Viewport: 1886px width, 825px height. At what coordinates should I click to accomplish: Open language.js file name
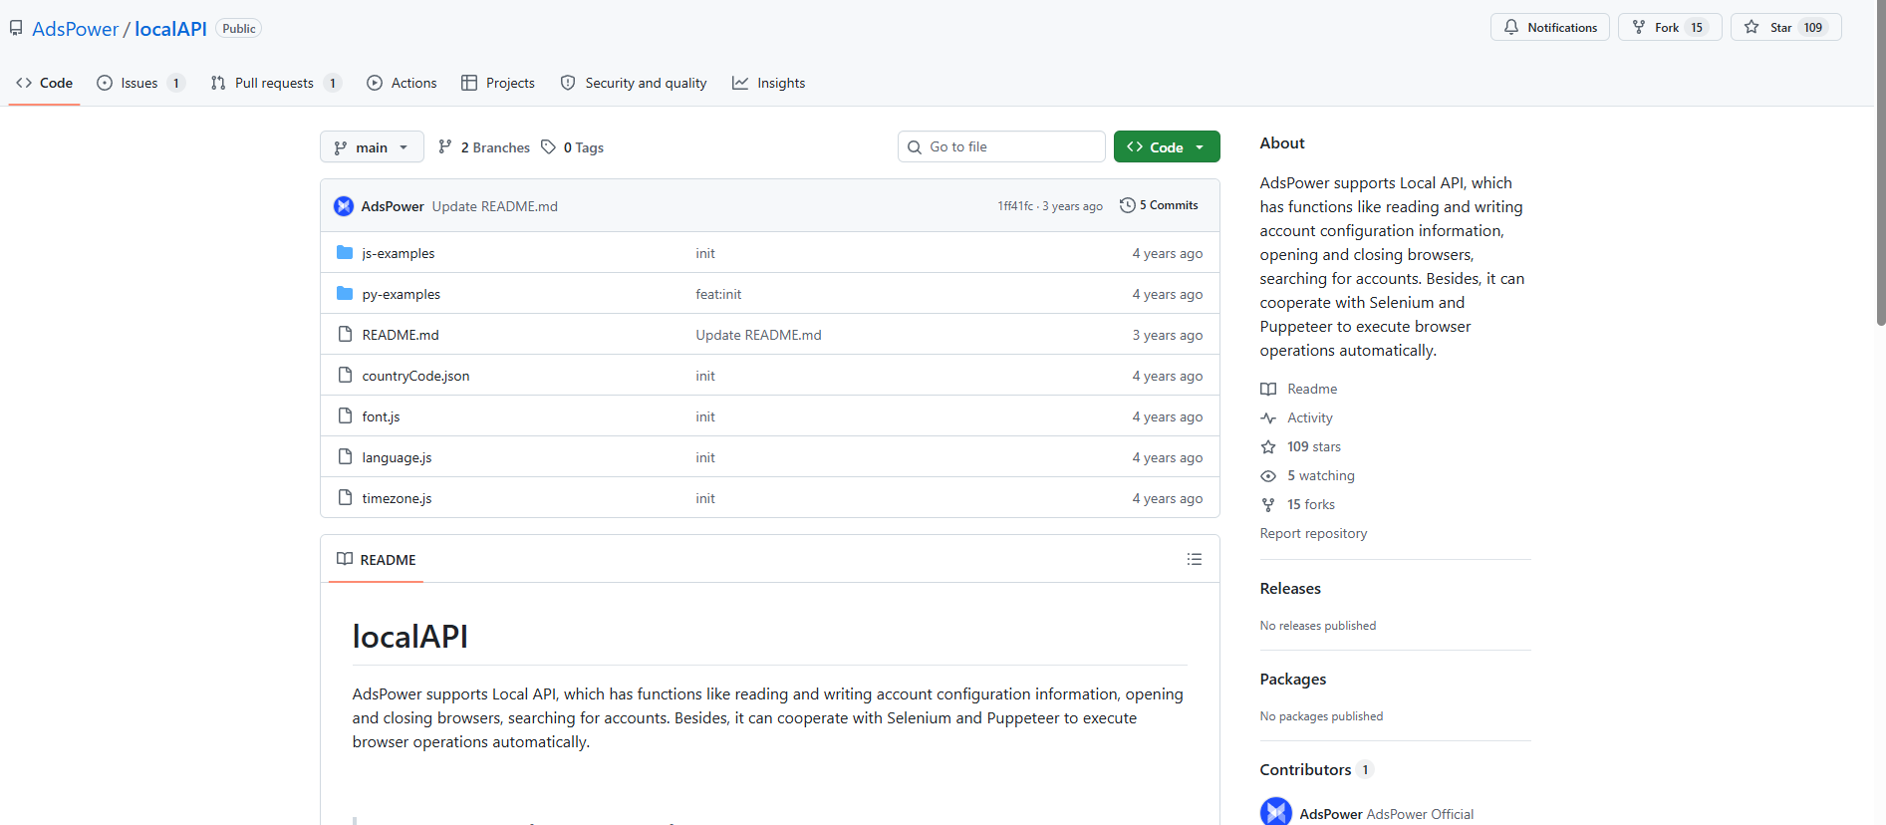(397, 457)
